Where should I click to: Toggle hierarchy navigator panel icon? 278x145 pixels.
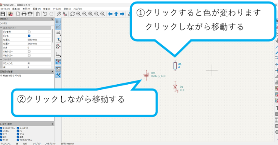58,69
